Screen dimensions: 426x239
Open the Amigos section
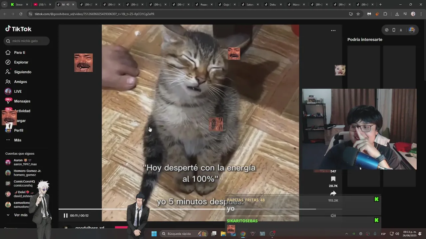[x=16, y=82]
